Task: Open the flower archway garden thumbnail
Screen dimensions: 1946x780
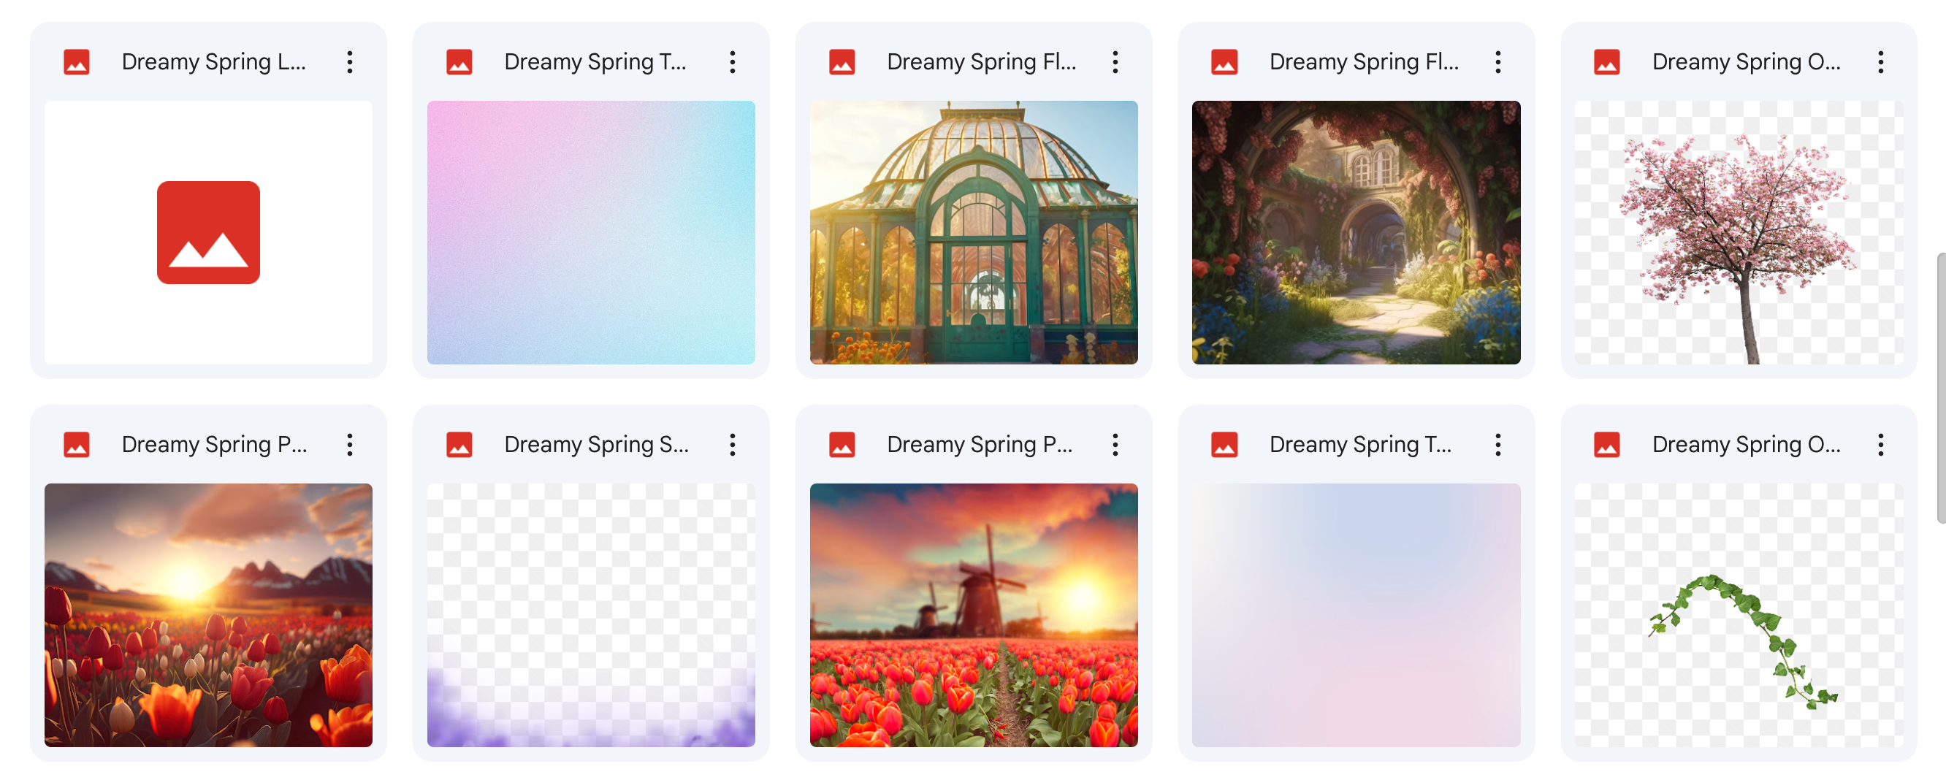Action: pyautogui.click(x=1357, y=232)
